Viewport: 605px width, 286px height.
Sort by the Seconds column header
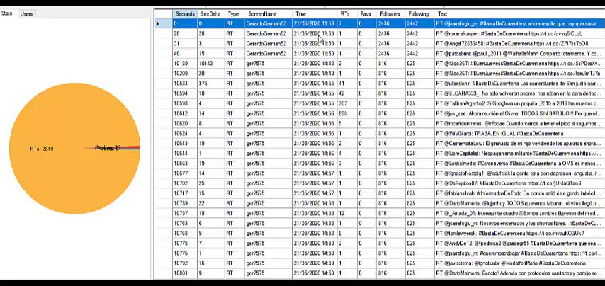pyautogui.click(x=185, y=14)
